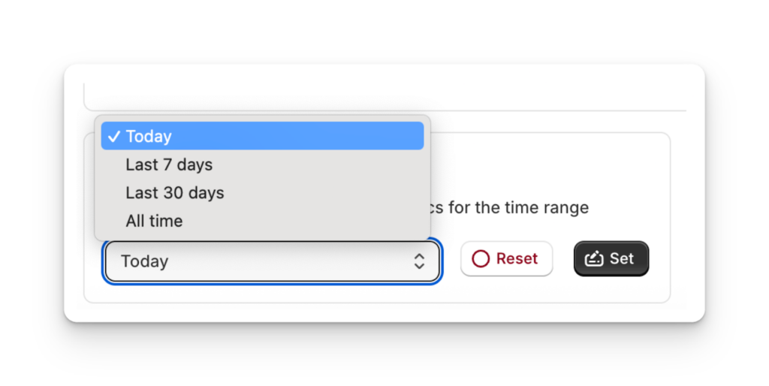Viewport: 769px width, 386px height.
Task: Click the "Today" text in the select field
Action: (x=145, y=261)
